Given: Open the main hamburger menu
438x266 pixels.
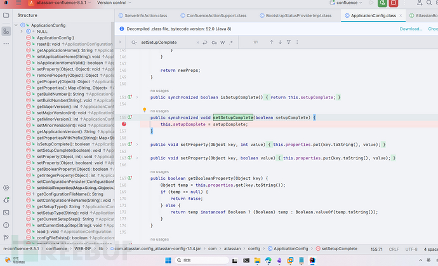Looking at the screenshot, I should 18,3.
